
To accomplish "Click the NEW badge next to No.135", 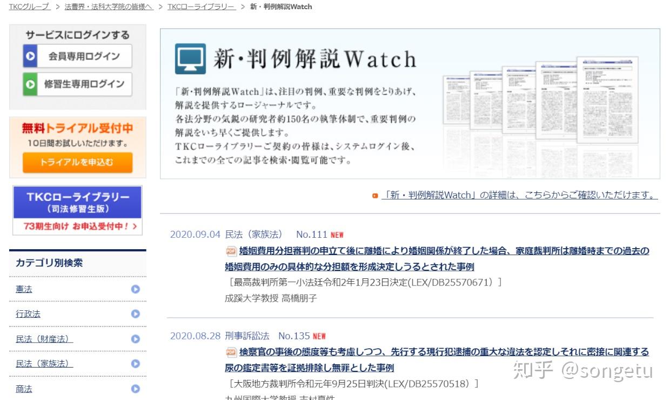I will pyautogui.click(x=319, y=336).
